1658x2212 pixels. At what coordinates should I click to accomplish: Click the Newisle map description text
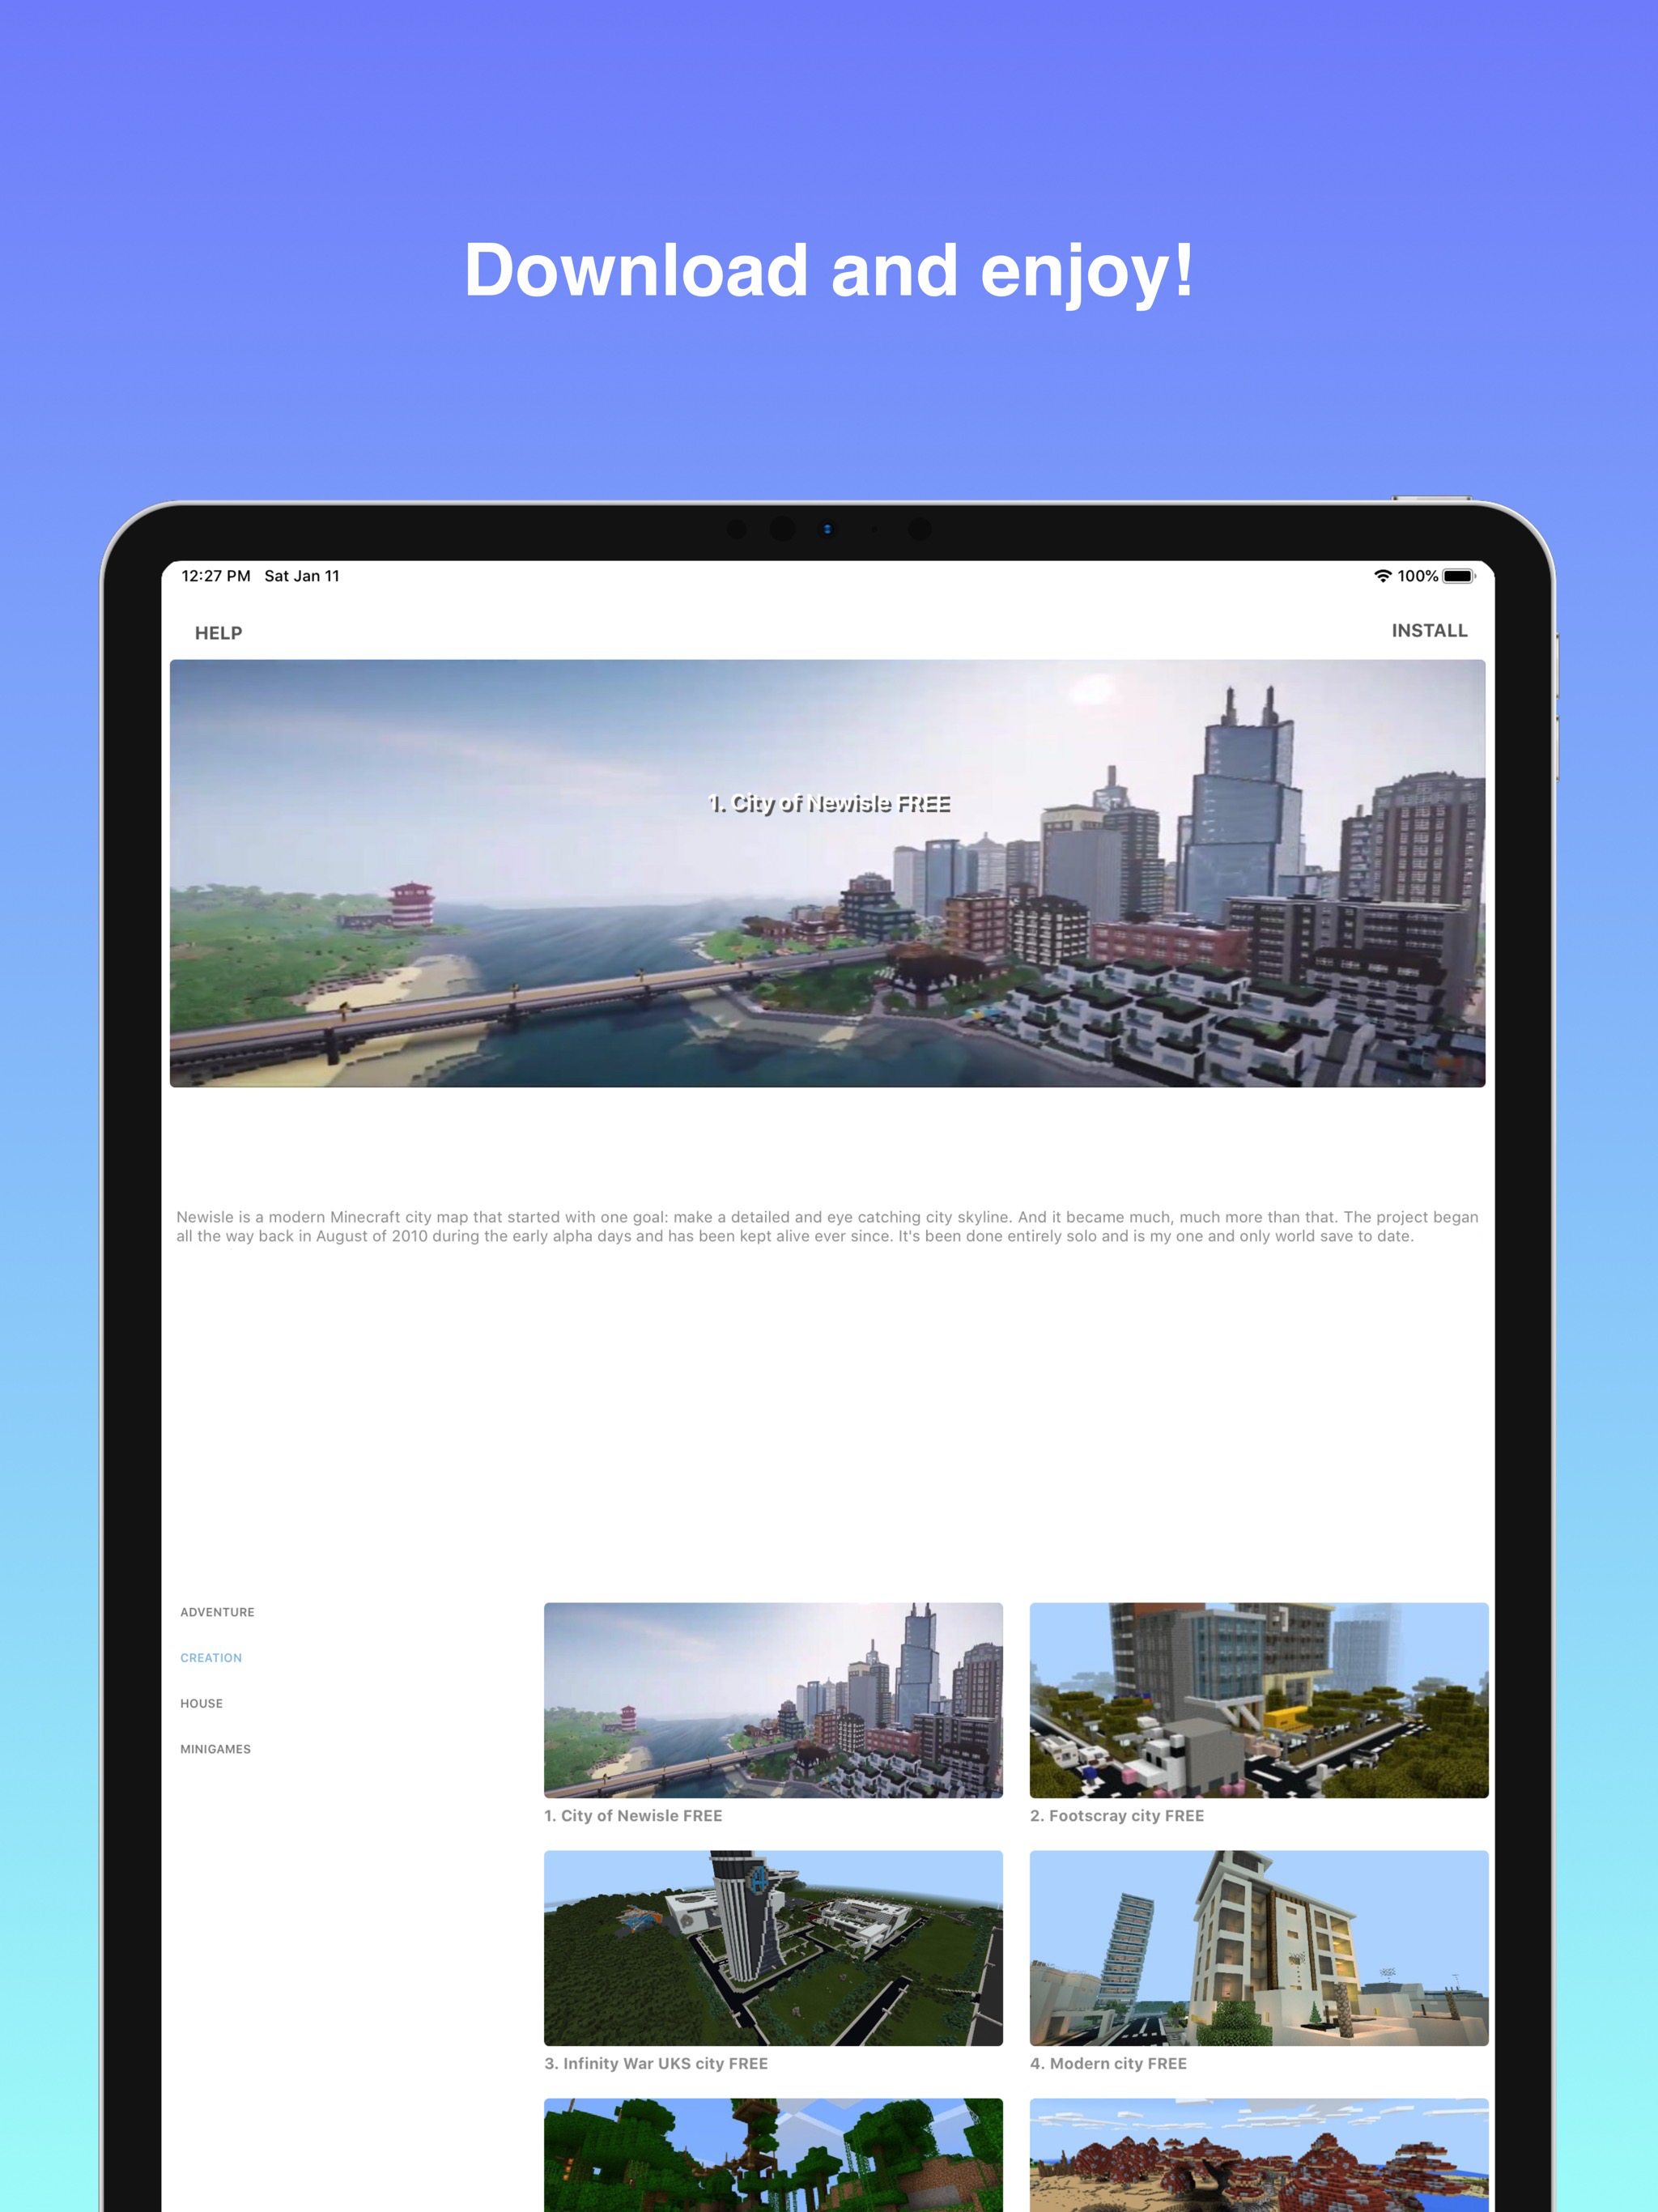[827, 1226]
